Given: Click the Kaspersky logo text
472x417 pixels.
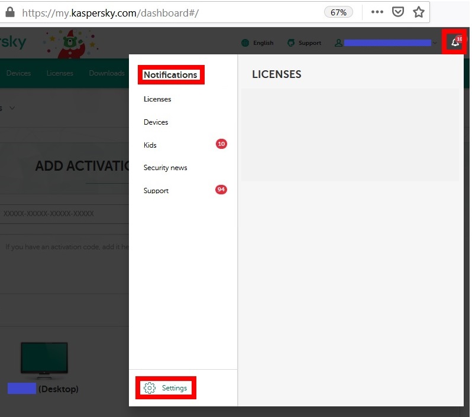Looking at the screenshot, I should point(13,42).
